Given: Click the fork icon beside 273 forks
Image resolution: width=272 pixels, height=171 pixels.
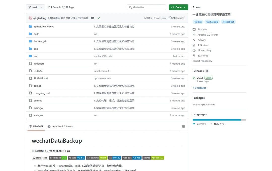Looking at the screenshot, I should click(x=194, y=56).
